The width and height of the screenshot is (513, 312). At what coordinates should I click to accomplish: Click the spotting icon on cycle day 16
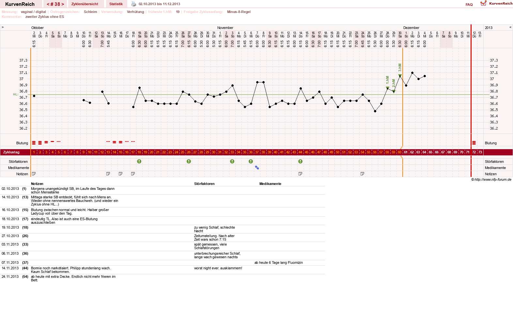coord(127,142)
